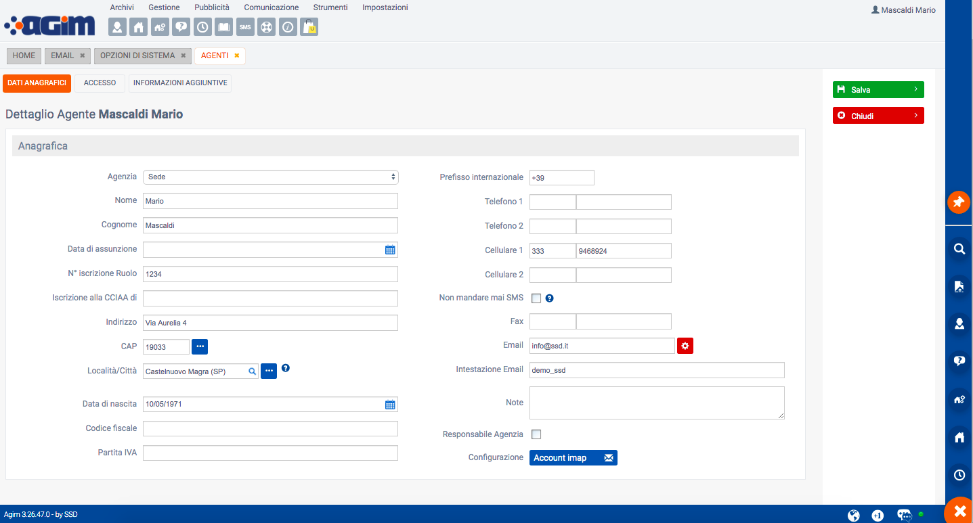
Task: Open the house-with-gears icon in top toolbar
Action: point(160,27)
